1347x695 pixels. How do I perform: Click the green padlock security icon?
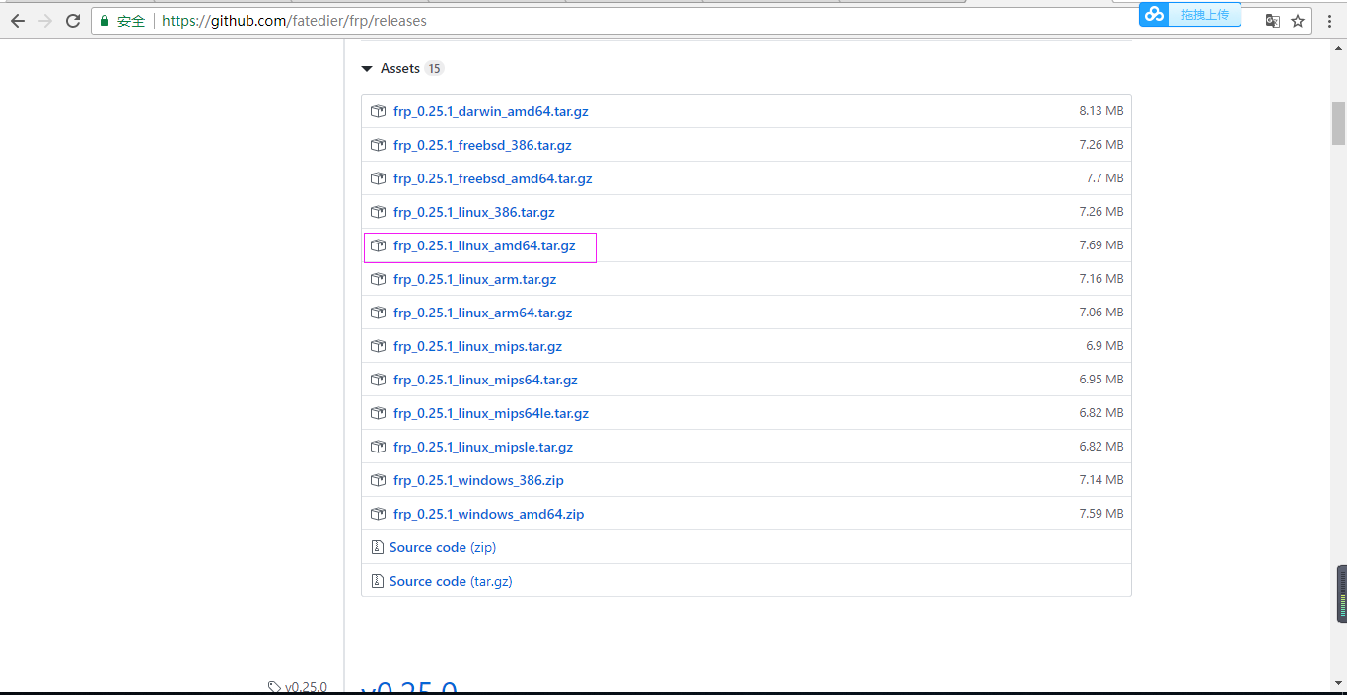coord(105,20)
